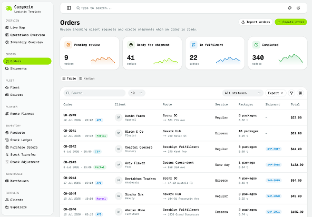Open order OR-2040

pos(70,115)
